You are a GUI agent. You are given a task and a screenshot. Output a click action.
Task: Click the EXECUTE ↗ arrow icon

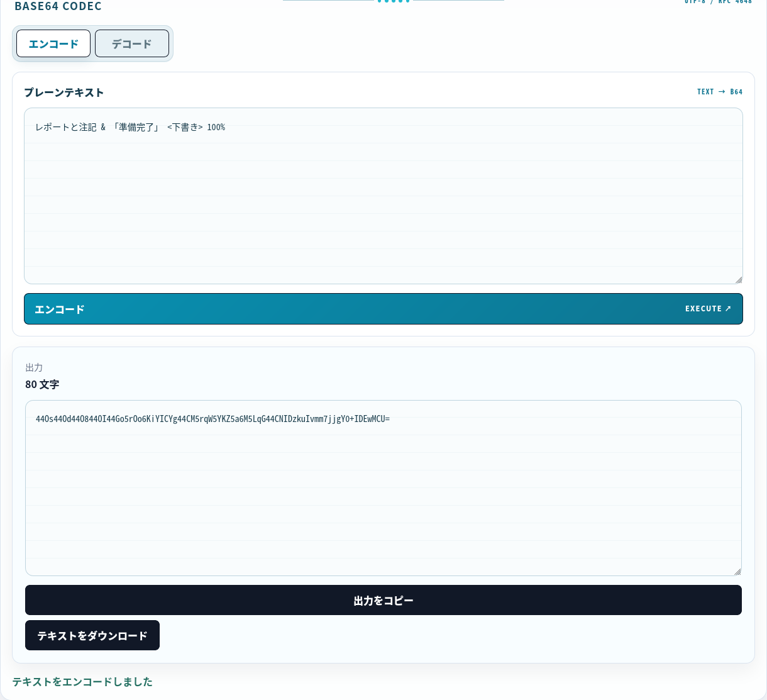tap(728, 309)
